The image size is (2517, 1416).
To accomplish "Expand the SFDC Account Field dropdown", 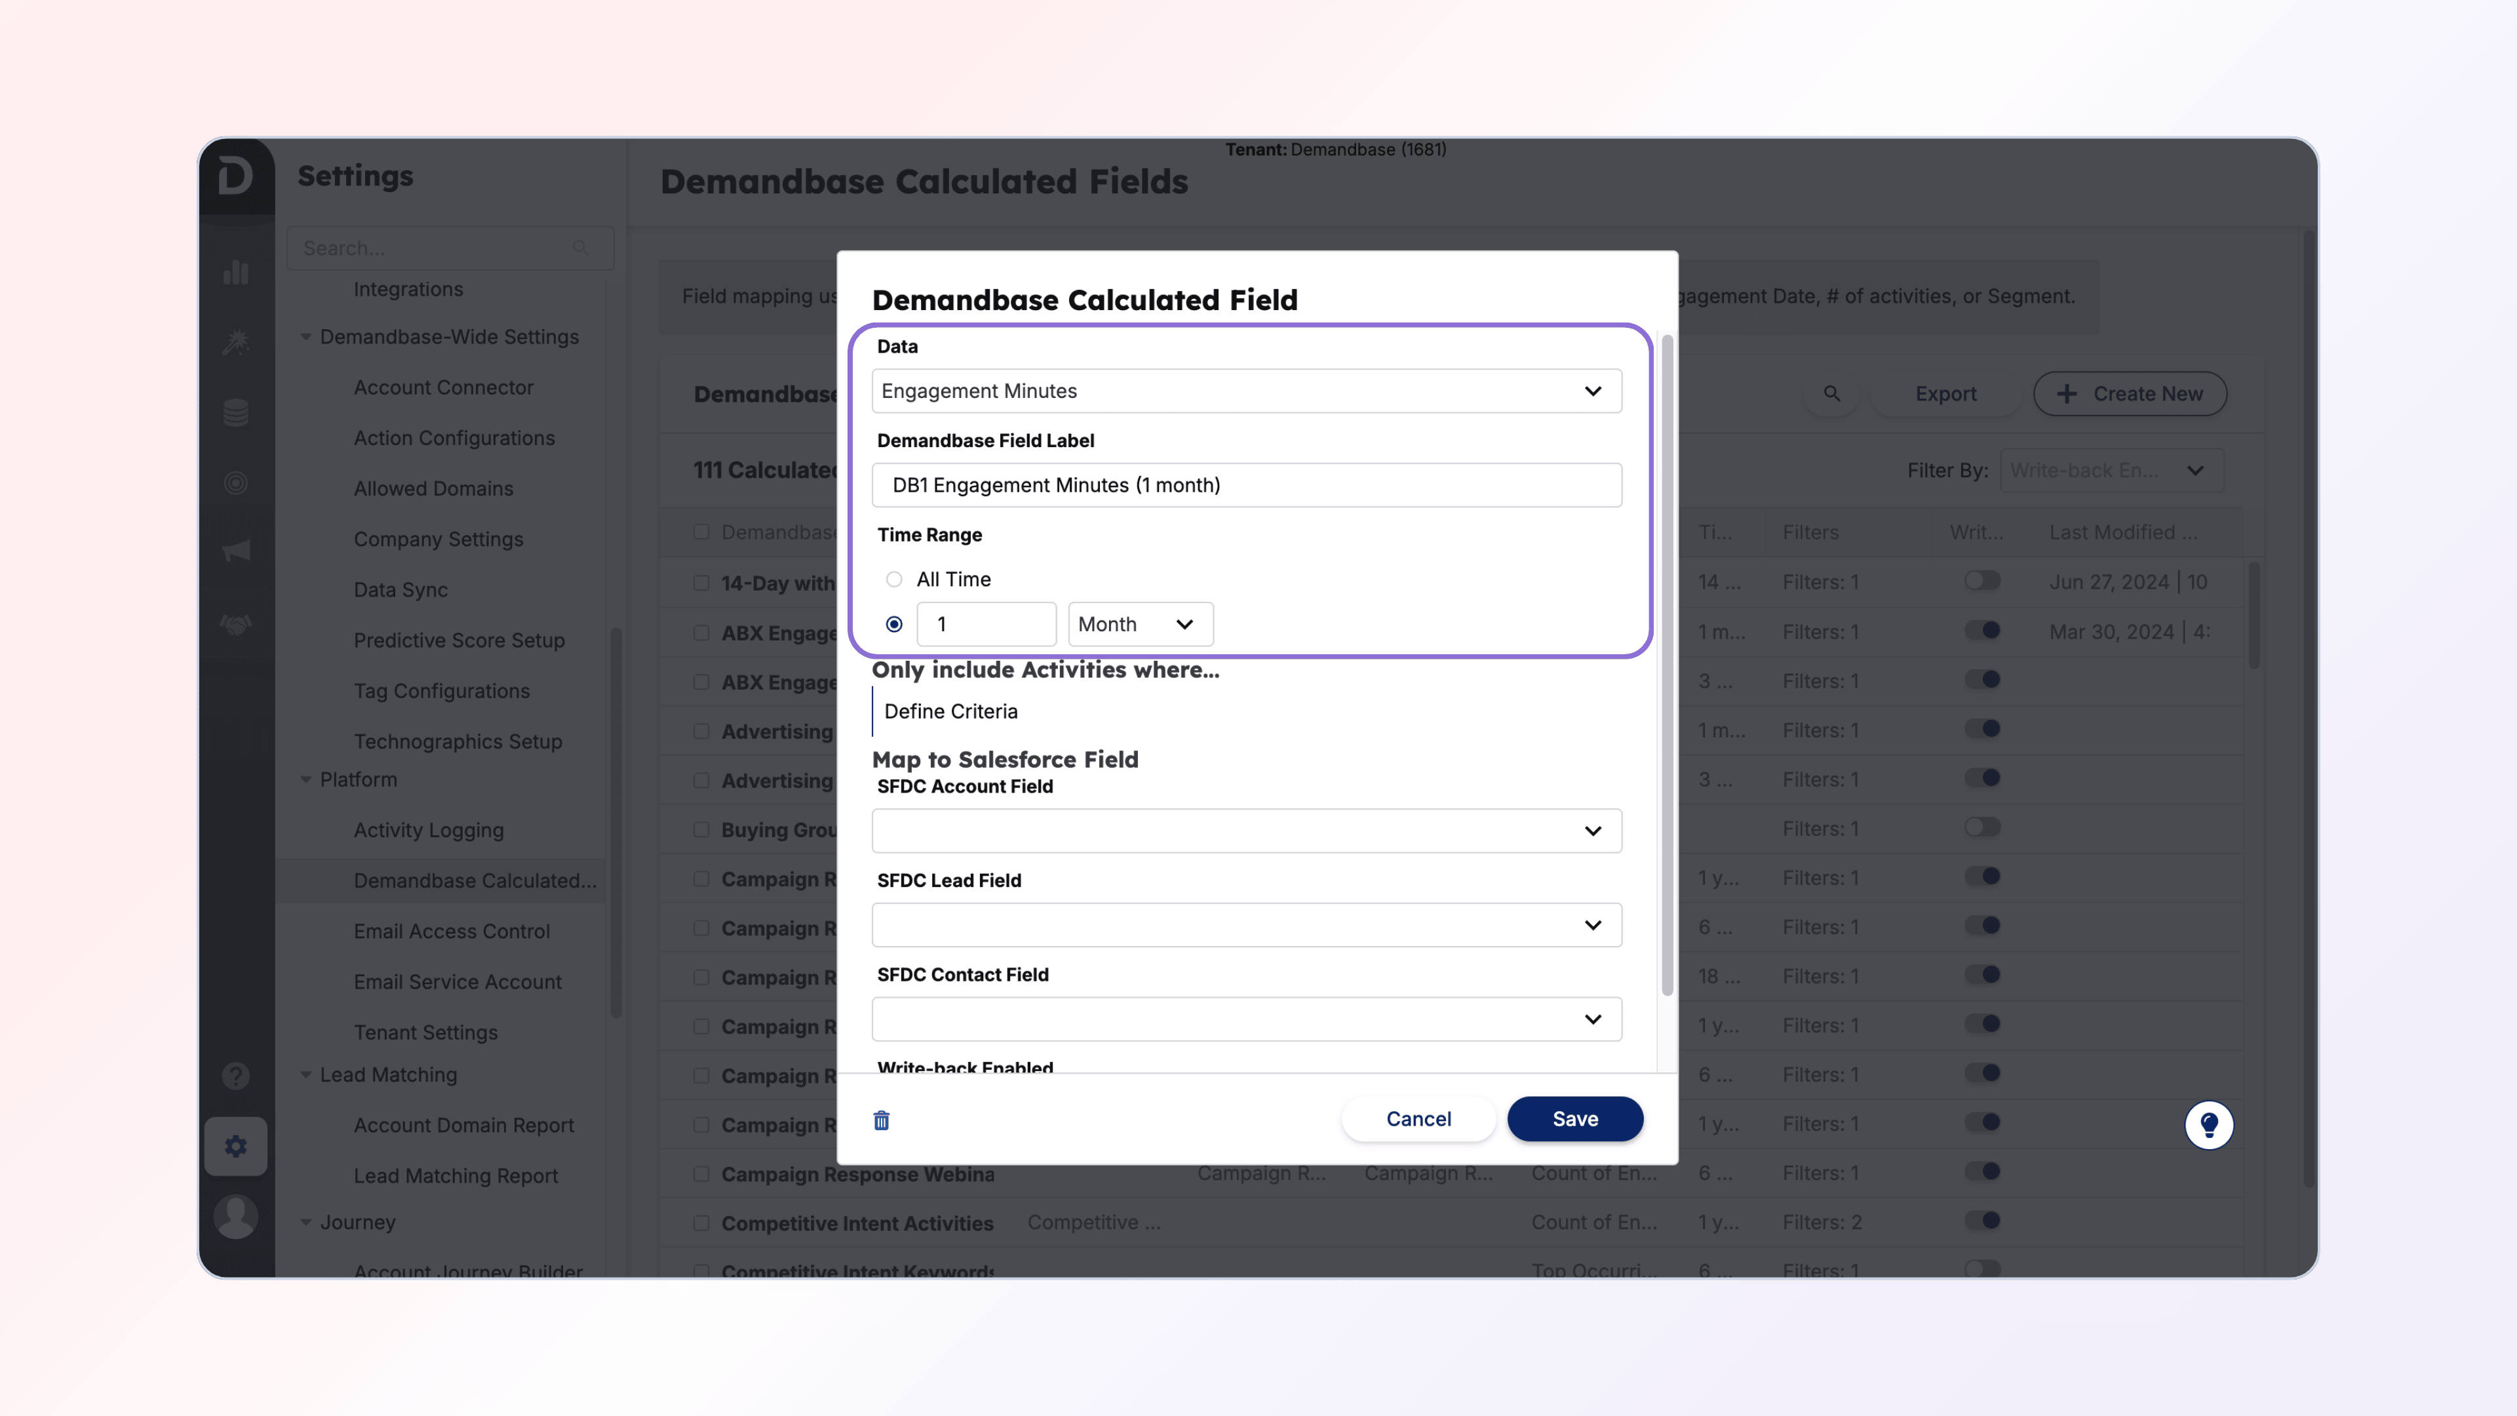I will click(1246, 831).
